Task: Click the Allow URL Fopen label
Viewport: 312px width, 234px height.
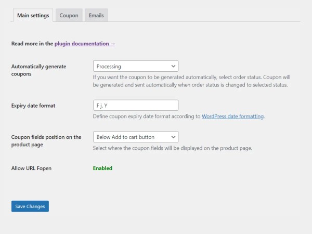Action: click(31, 168)
